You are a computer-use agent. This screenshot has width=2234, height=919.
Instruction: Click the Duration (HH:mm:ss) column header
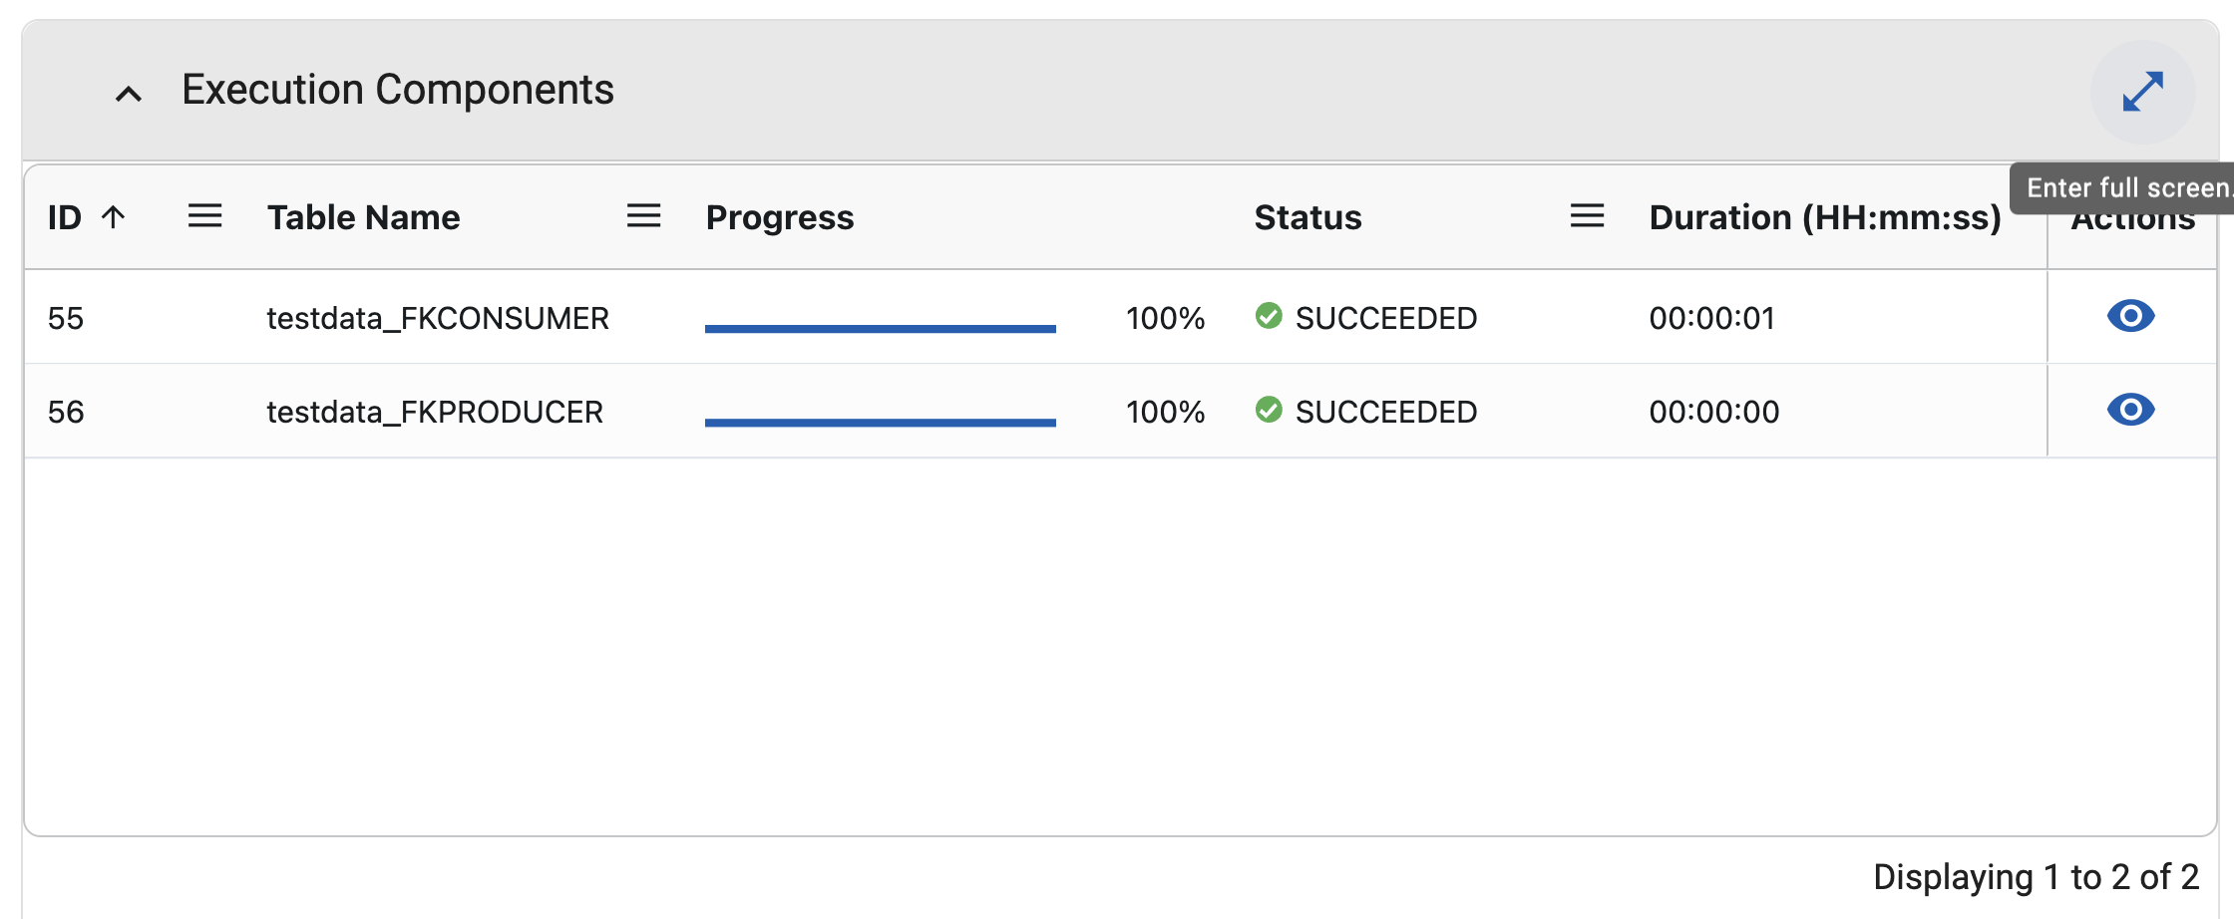1824,217
